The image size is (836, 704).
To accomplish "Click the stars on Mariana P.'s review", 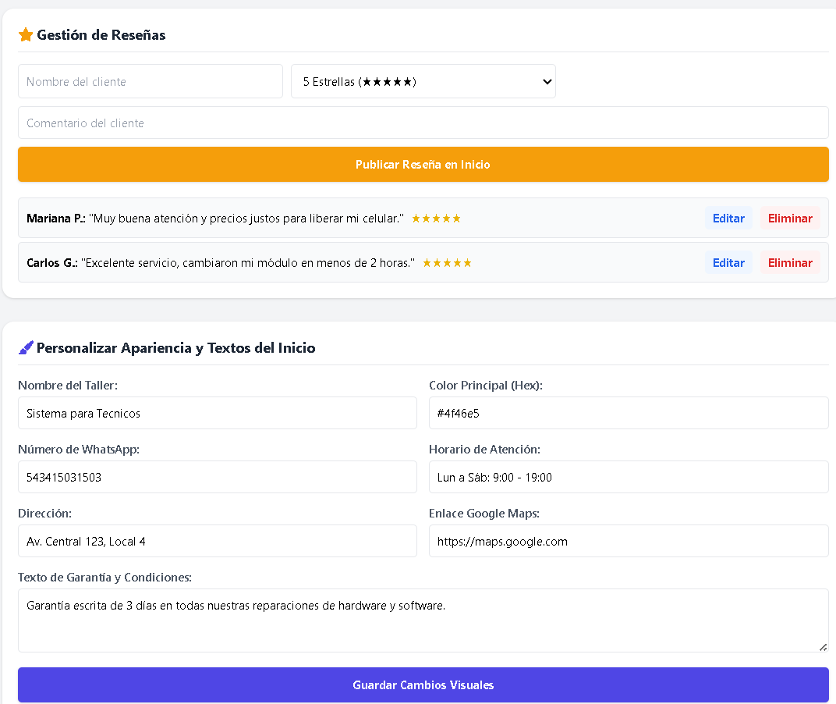I will pos(436,219).
